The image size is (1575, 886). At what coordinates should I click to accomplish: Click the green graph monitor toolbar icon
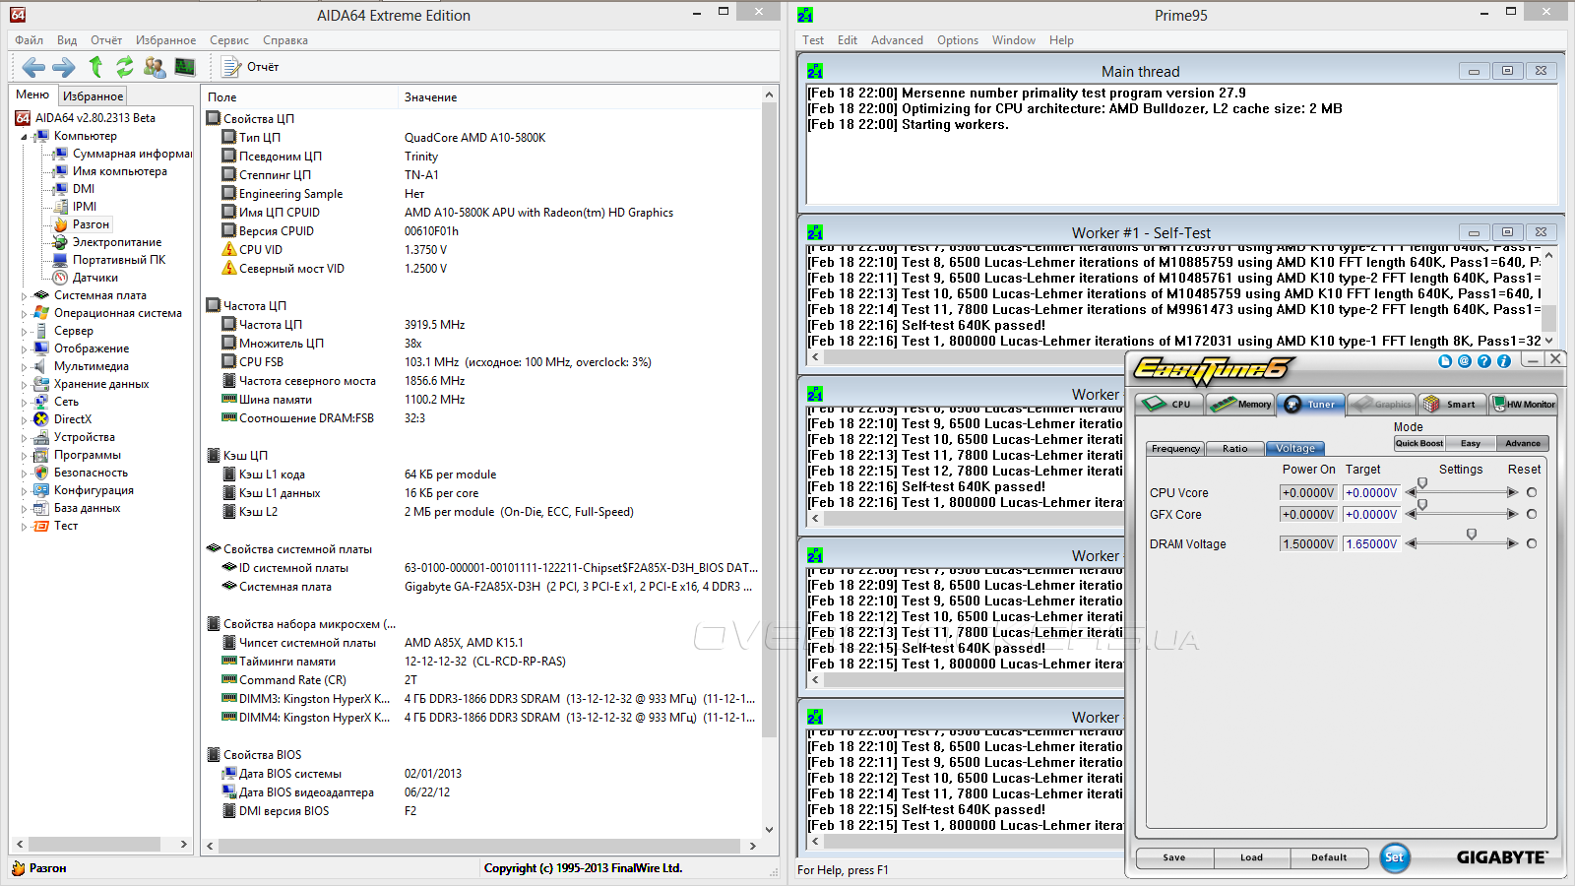[x=185, y=67]
